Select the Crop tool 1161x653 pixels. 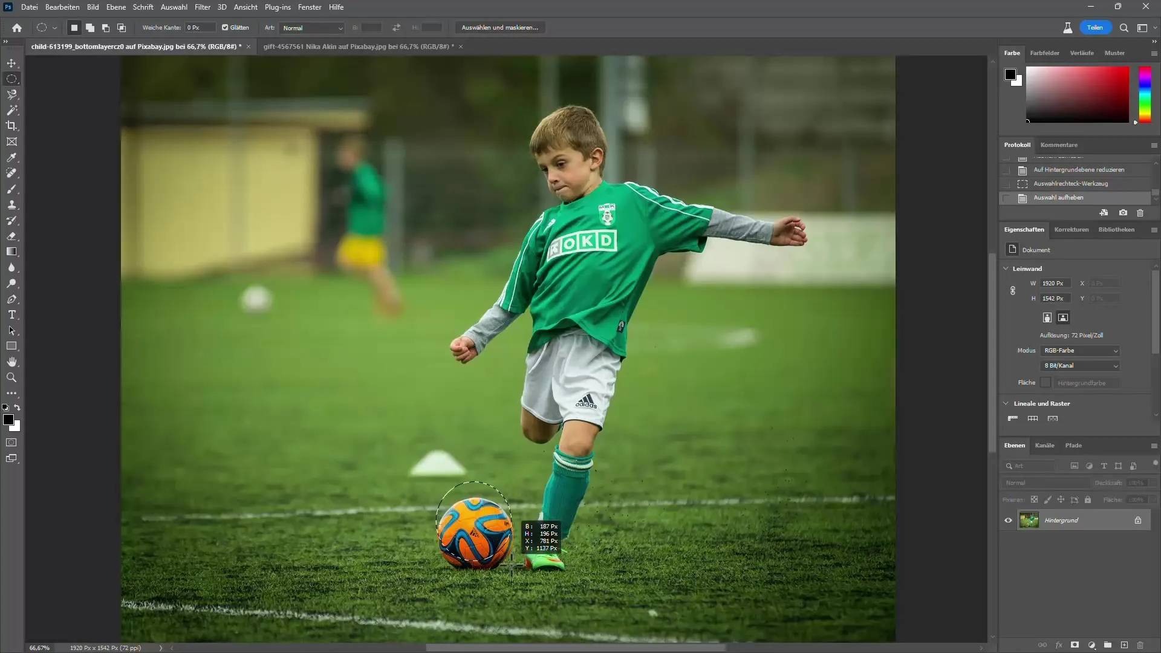click(11, 126)
